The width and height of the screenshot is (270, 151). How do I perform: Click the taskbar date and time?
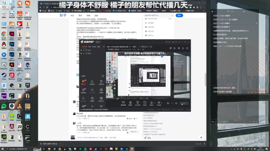(261, 149)
